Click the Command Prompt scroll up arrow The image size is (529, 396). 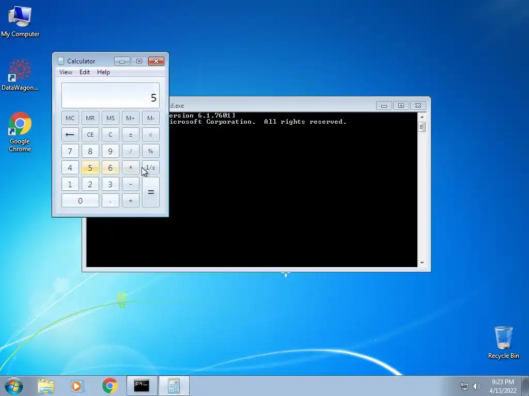tap(422, 117)
